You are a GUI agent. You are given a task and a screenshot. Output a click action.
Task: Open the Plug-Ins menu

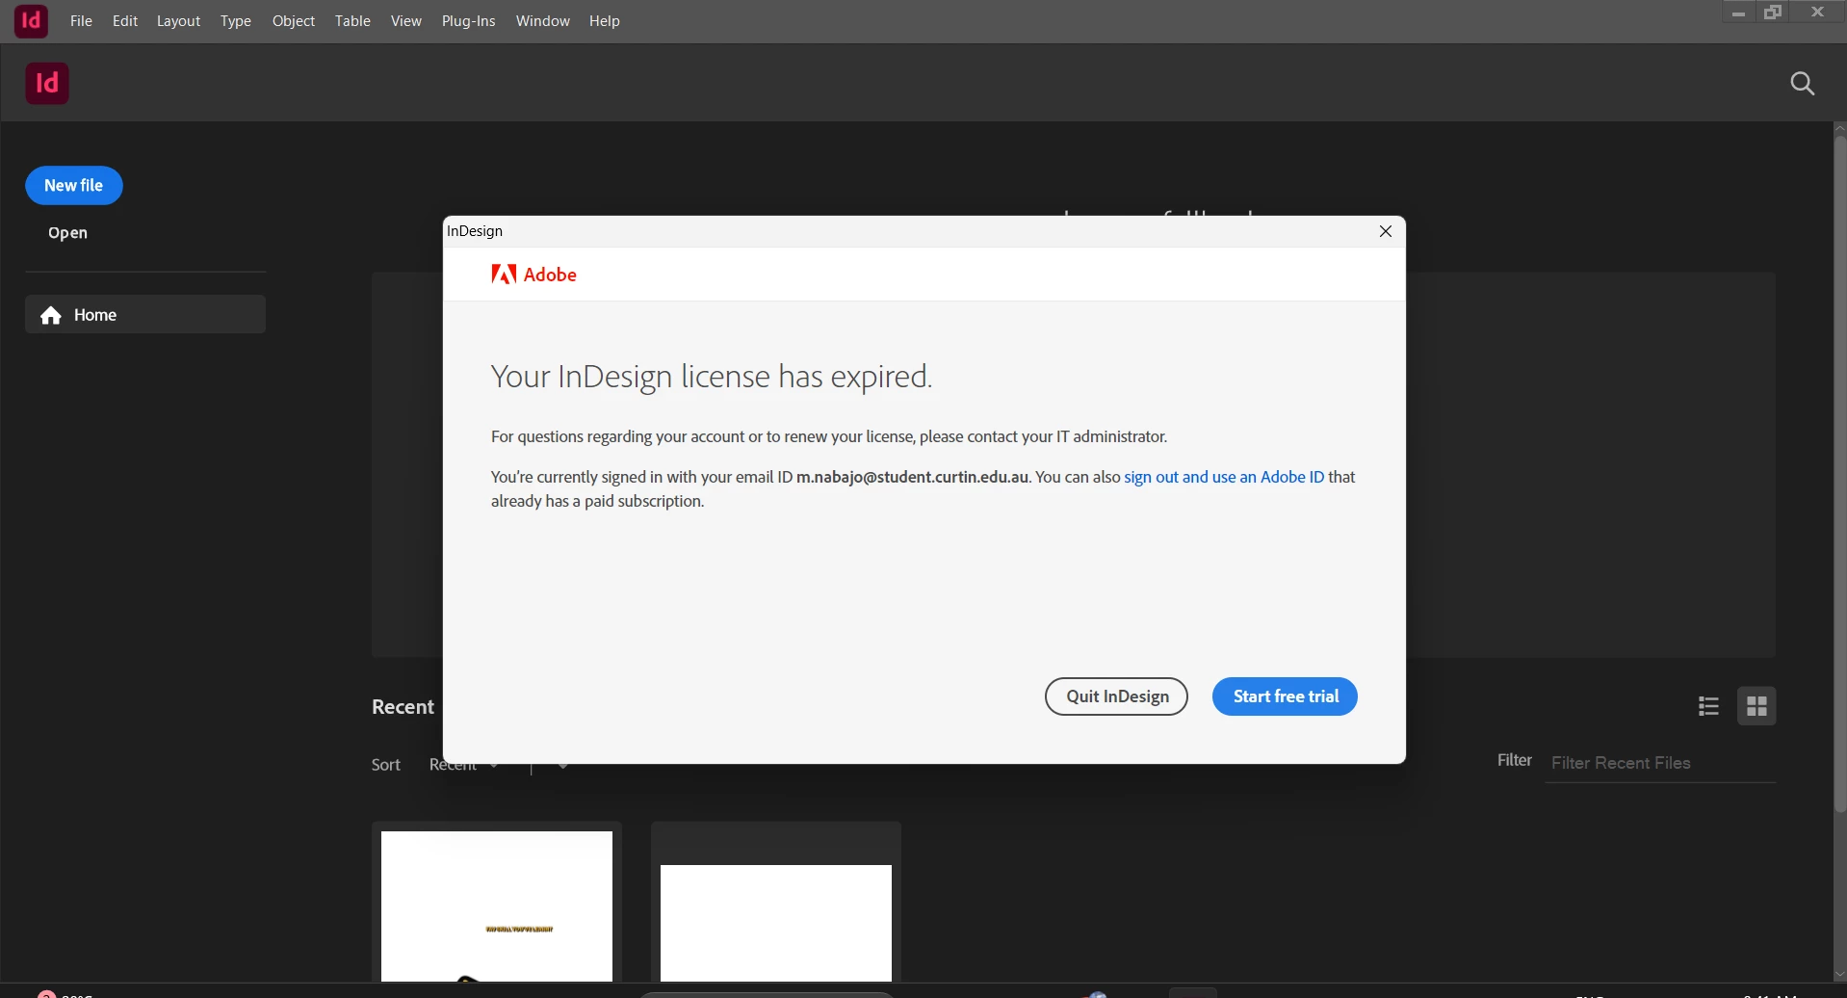point(468,20)
